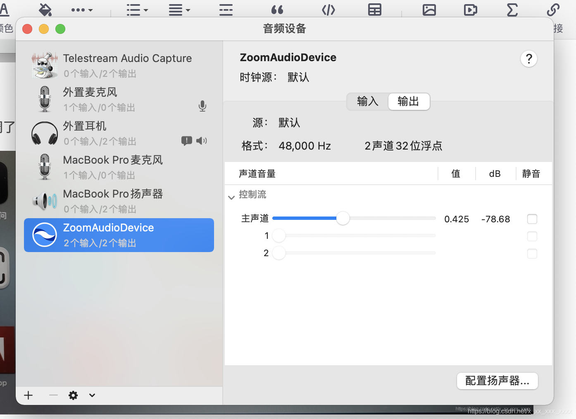This screenshot has width=576, height=419.
Task: Insert a video from background toolbar
Action: pos(471,10)
